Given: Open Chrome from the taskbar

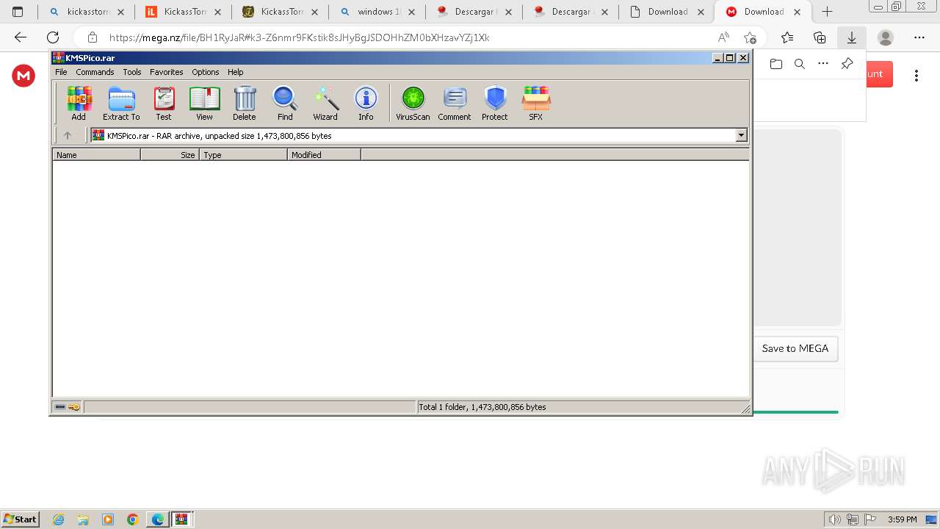Looking at the screenshot, I should [x=133, y=519].
